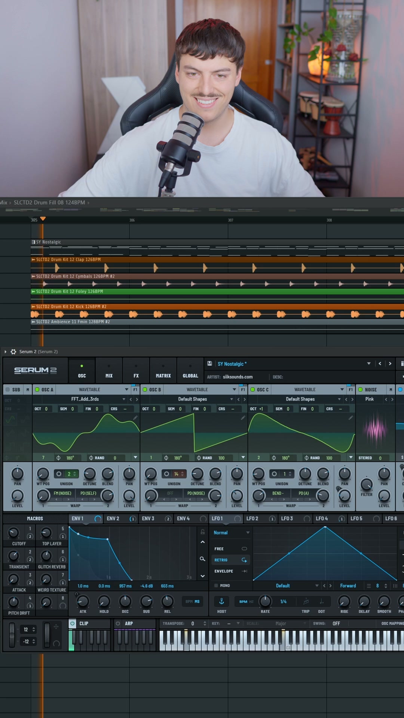
Task: Click the envelope zoom magnifier icon
Action: [x=202, y=559]
